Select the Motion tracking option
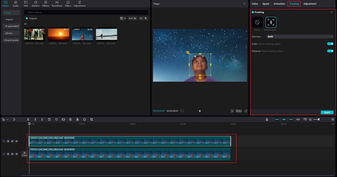The width and height of the screenshot is (337, 177). click(271, 22)
